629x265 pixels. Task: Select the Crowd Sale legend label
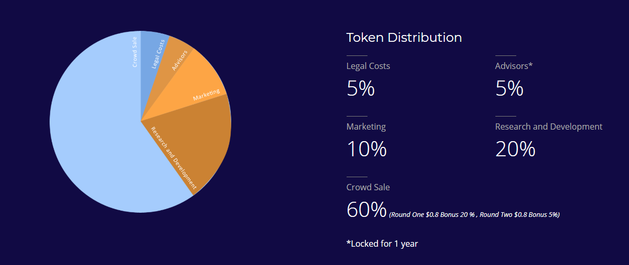coord(368,187)
